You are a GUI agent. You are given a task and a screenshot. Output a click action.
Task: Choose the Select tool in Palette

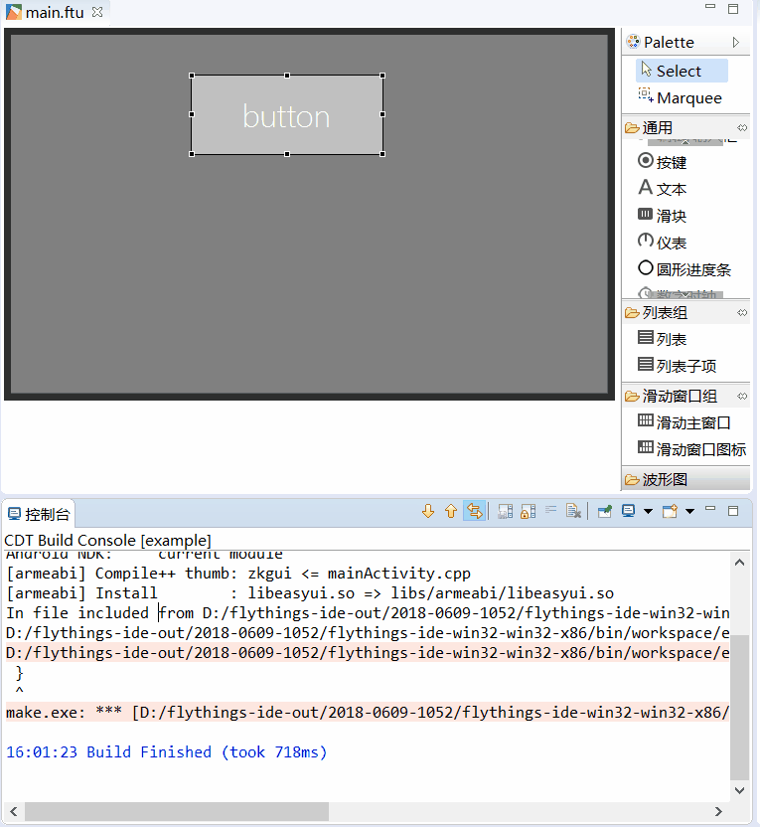tap(682, 71)
